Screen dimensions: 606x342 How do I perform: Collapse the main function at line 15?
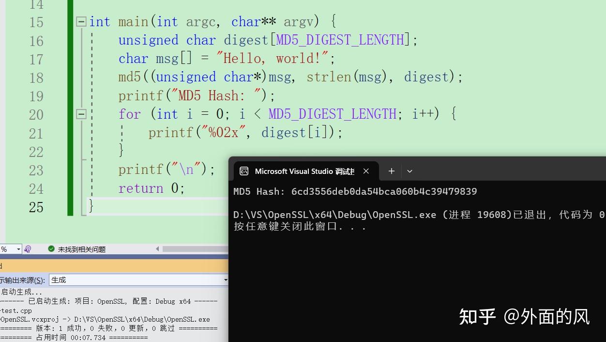pos(81,22)
